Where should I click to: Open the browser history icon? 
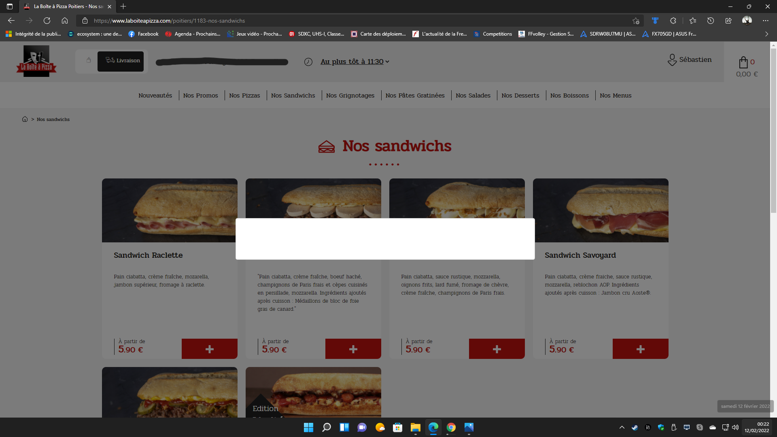tap(710, 21)
